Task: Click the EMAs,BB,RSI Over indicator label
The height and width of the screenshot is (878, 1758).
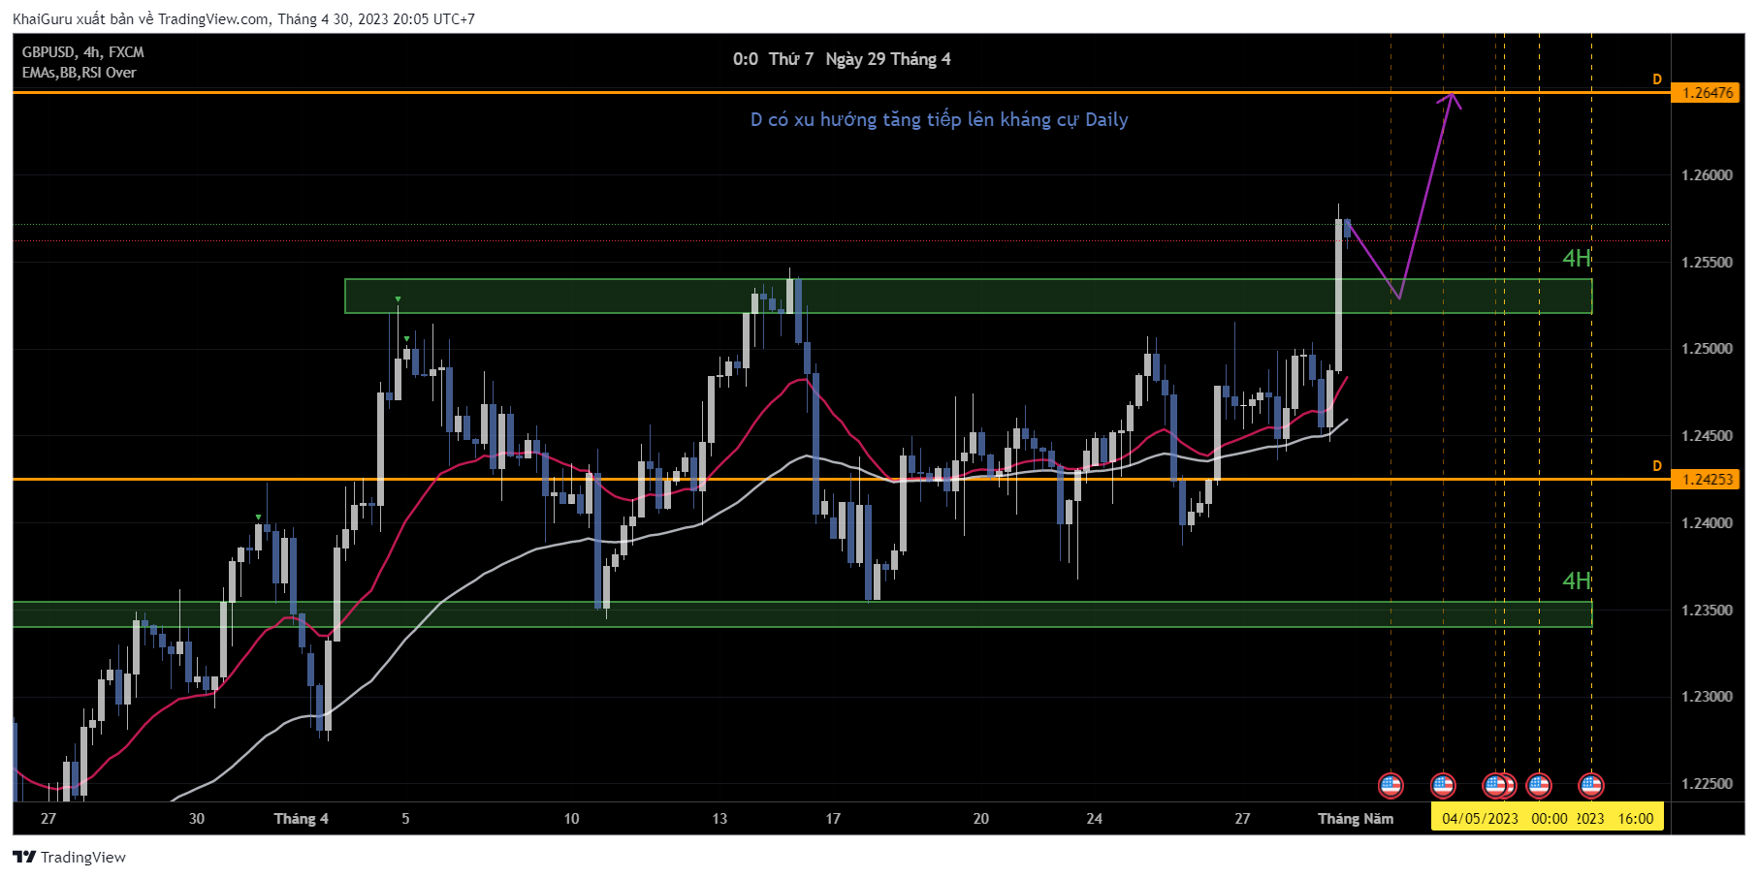Action: (x=80, y=73)
